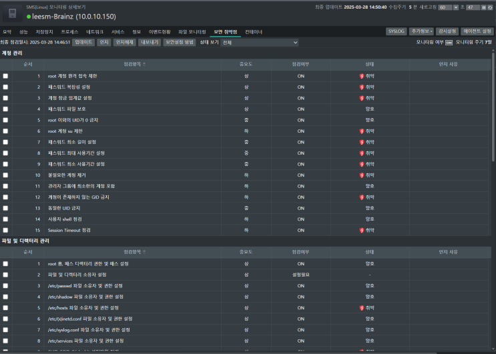Click the refresh interval field showing 60
Image resolution: width=496 pixels, height=354 pixels.
(445, 7)
